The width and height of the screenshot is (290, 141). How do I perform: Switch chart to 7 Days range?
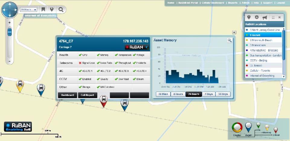tap(208, 94)
